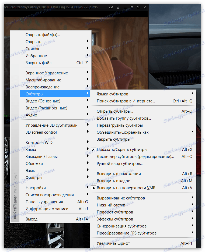Pin the player window on top

click(111, 7)
